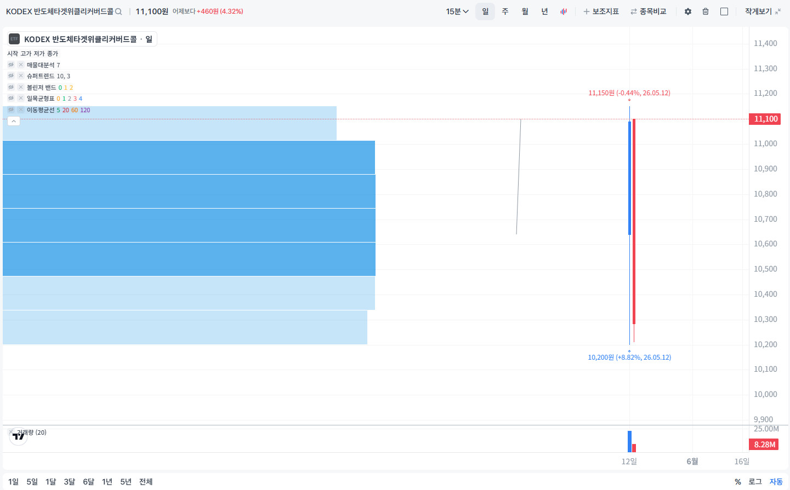Click the 11,400 price axis label
Viewport: 790px width, 490px height.
point(765,43)
